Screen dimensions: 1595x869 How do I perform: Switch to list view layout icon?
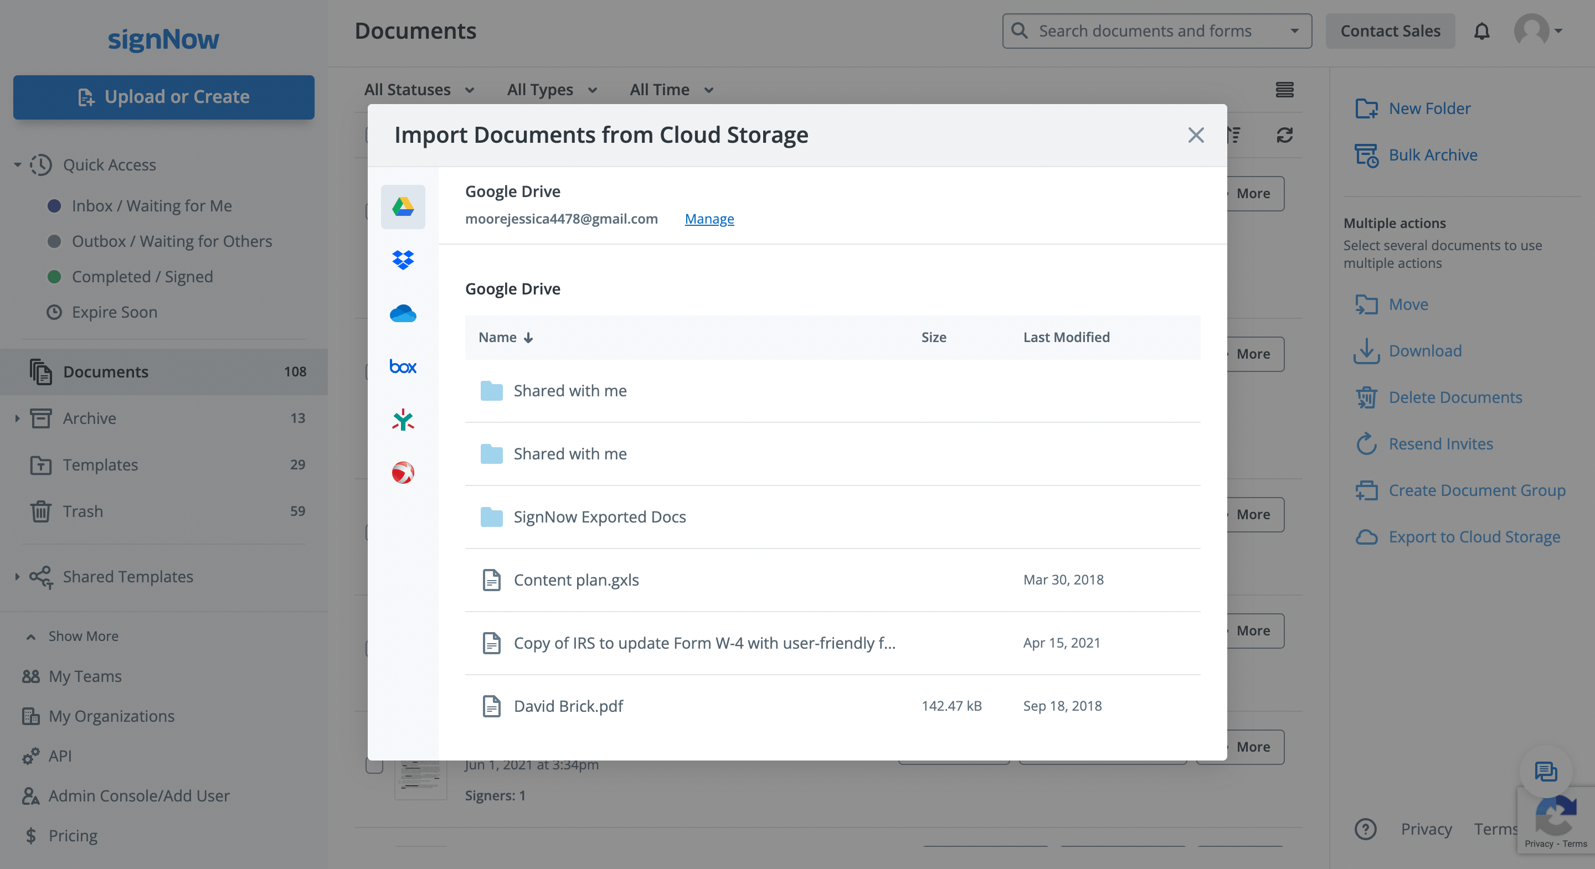[1284, 90]
